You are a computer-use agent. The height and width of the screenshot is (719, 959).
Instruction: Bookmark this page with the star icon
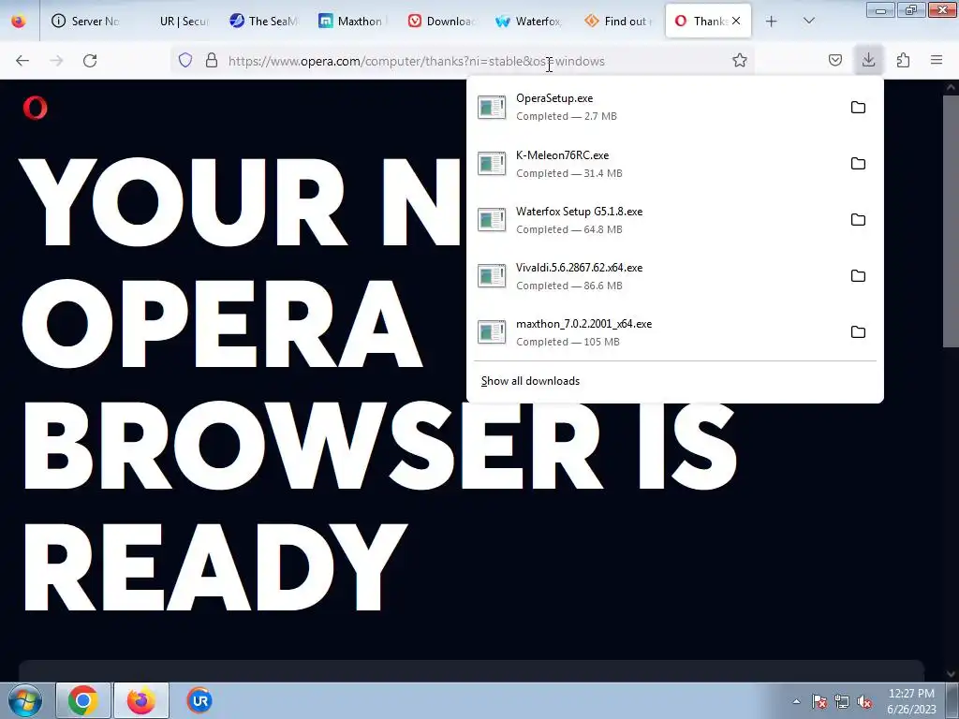740,60
